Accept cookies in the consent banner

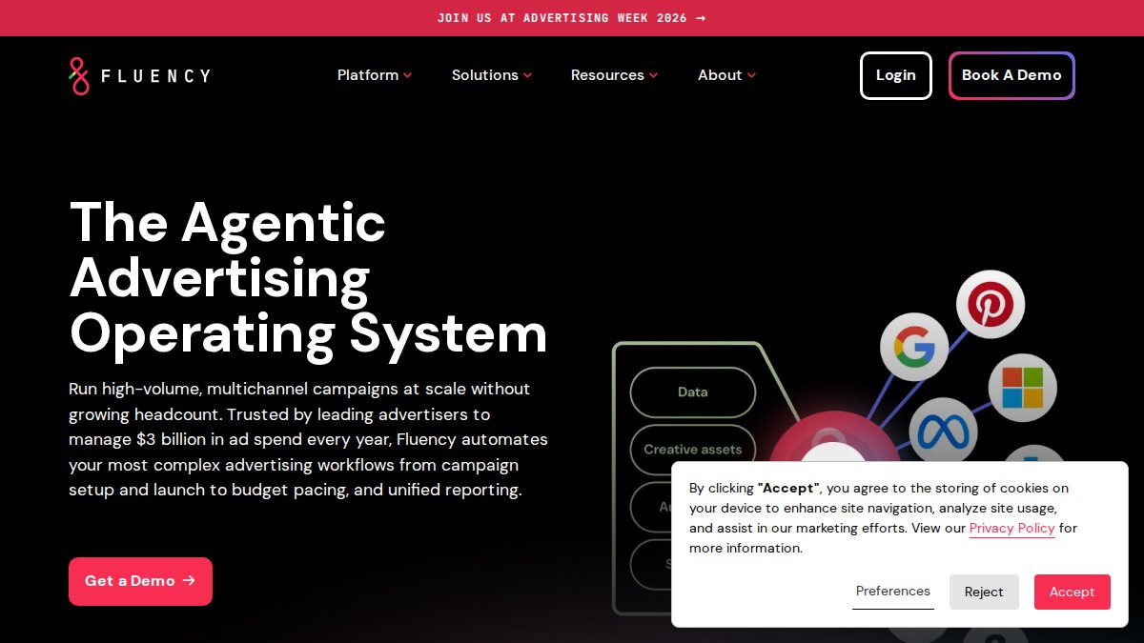pyautogui.click(x=1072, y=592)
